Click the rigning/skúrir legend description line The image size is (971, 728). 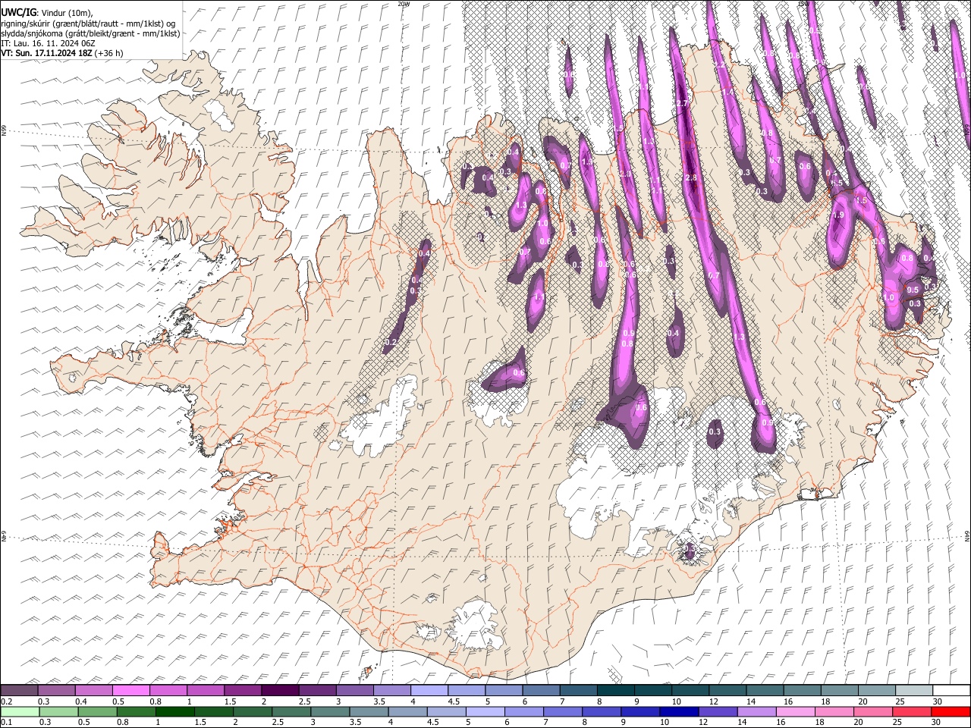coord(88,24)
